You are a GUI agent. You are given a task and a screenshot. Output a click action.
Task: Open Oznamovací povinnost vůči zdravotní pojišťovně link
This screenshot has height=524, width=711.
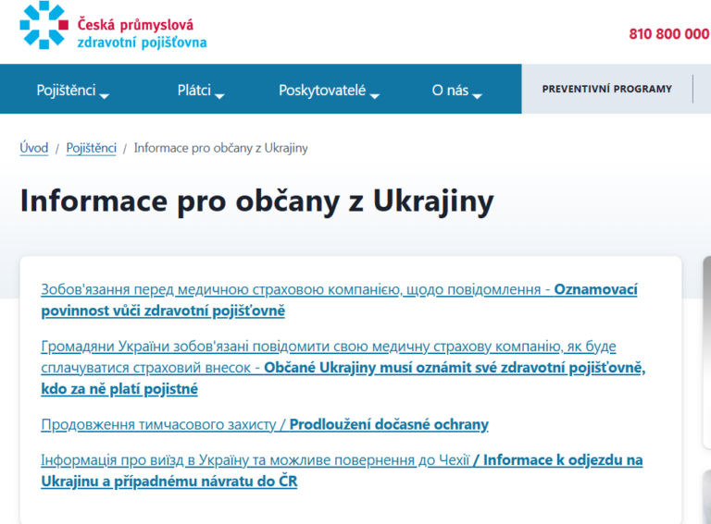tap(339, 299)
